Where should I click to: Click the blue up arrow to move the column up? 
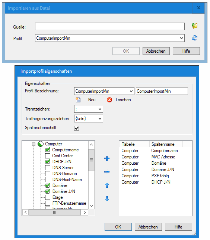[x=107, y=185]
